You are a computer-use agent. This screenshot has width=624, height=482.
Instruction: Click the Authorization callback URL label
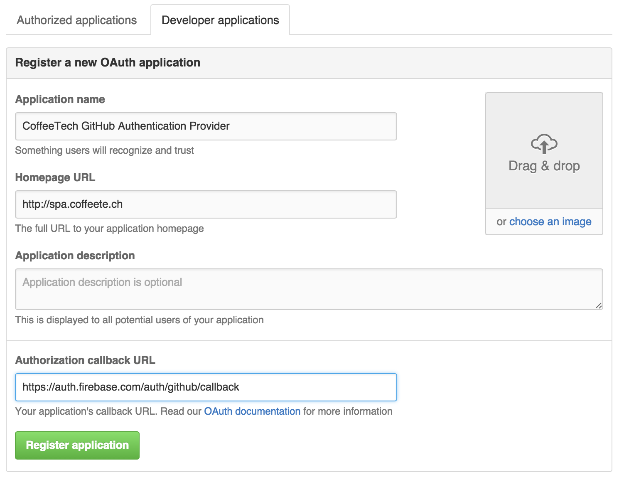click(x=85, y=360)
